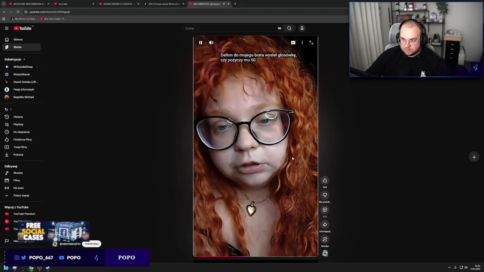484x272 pixels.
Task: Open Twoje filmy in the sidebar
Action: 21,147
